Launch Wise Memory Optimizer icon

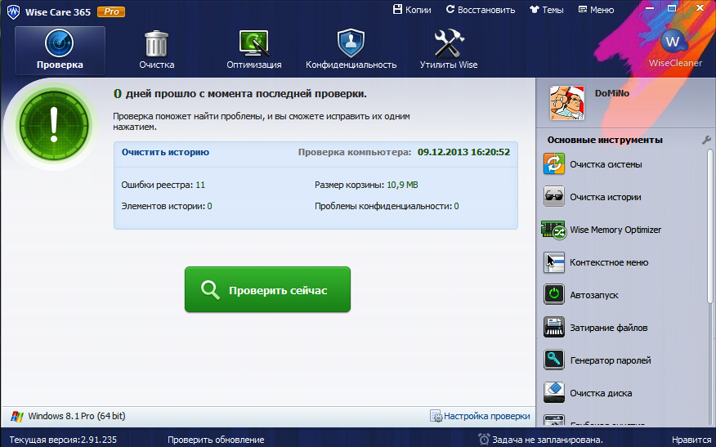click(554, 230)
